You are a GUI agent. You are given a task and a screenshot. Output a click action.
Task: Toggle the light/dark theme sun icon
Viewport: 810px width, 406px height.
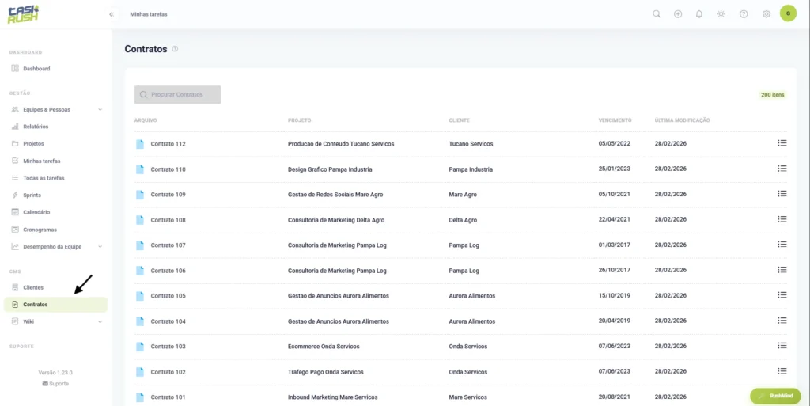coord(721,14)
